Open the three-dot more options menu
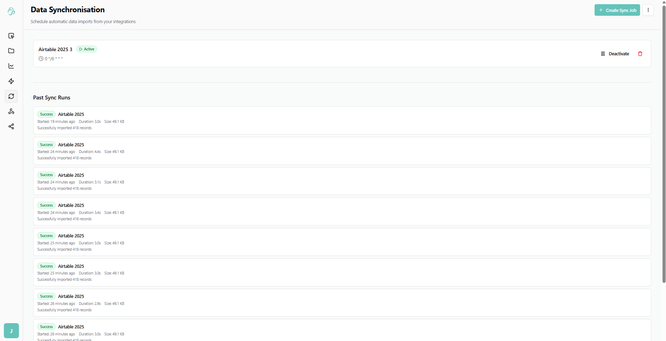The height and width of the screenshot is (341, 666). 648,10
